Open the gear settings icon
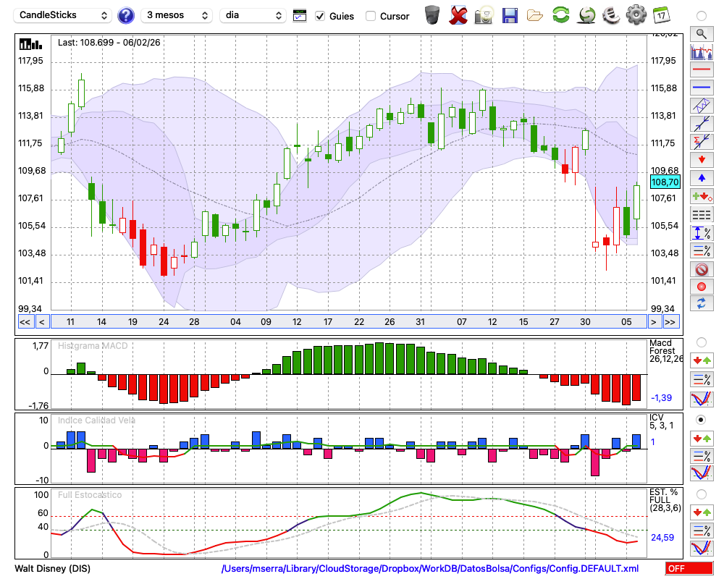The height and width of the screenshot is (579, 724). click(636, 15)
